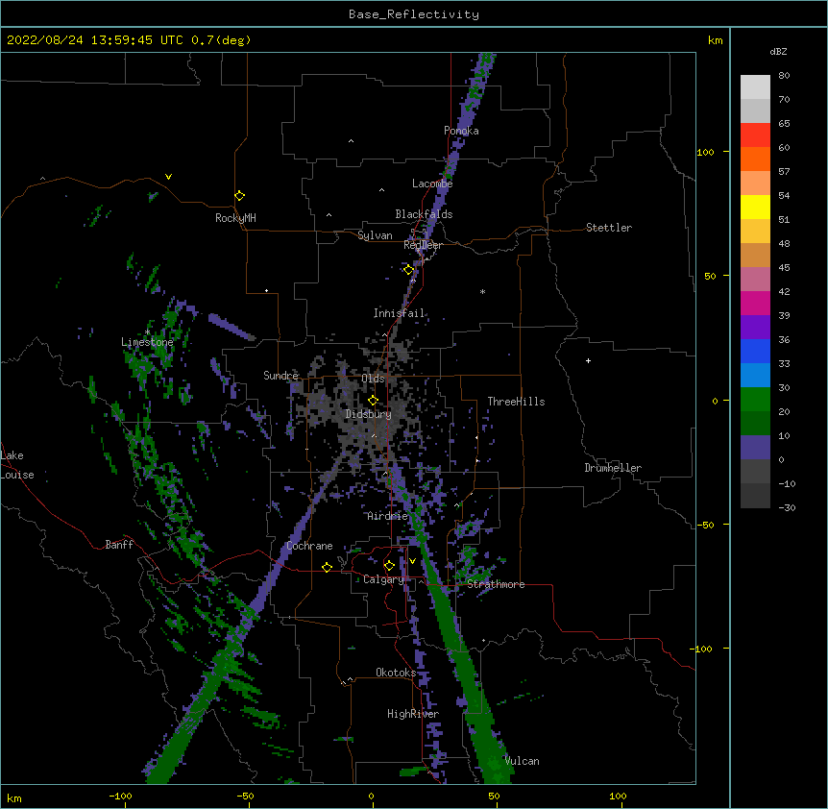Click the Didsbury town label

click(x=368, y=414)
